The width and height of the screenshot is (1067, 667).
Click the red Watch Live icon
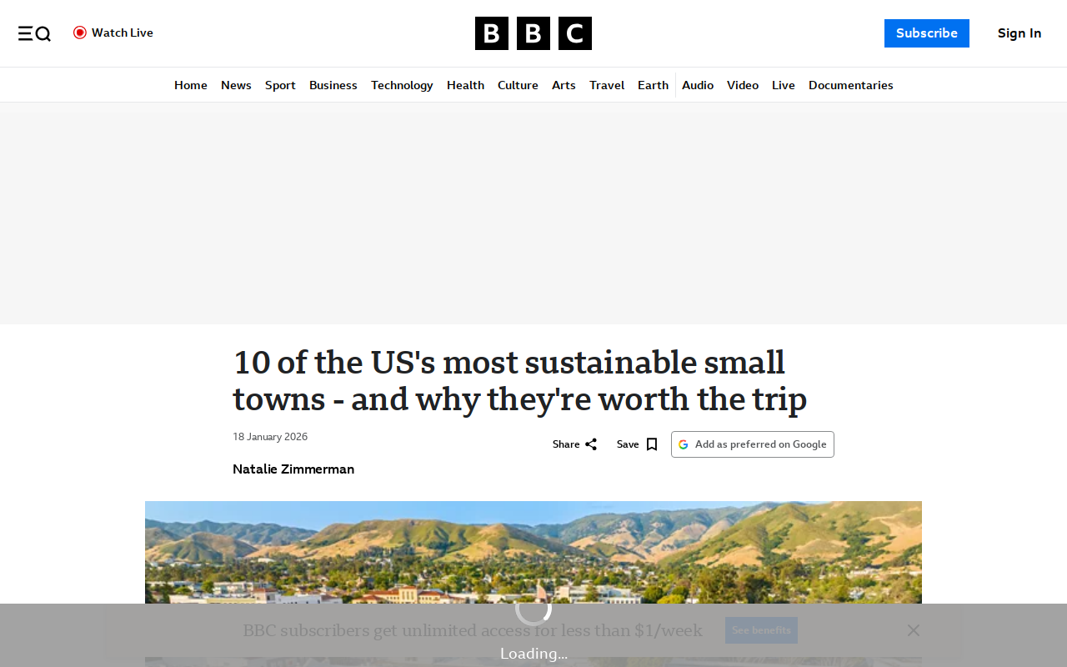[x=80, y=33]
